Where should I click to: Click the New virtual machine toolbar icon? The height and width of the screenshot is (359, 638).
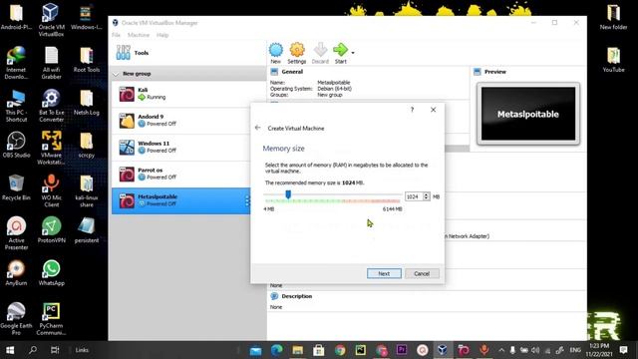(x=276, y=53)
